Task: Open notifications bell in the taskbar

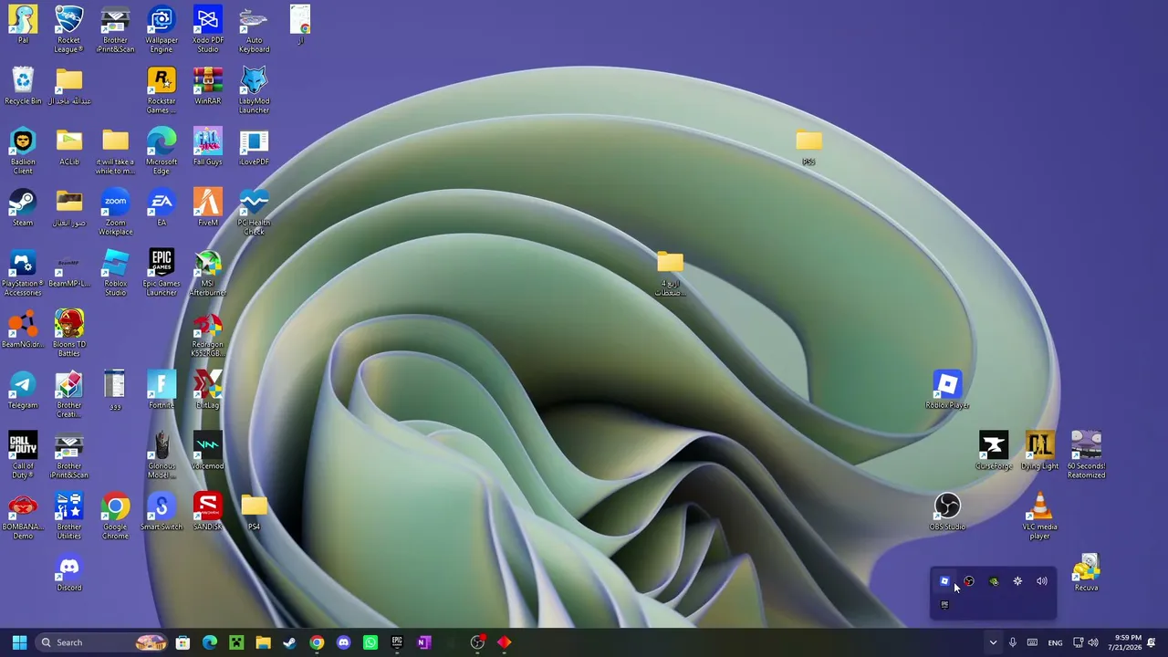Action: pyautogui.click(x=1152, y=642)
